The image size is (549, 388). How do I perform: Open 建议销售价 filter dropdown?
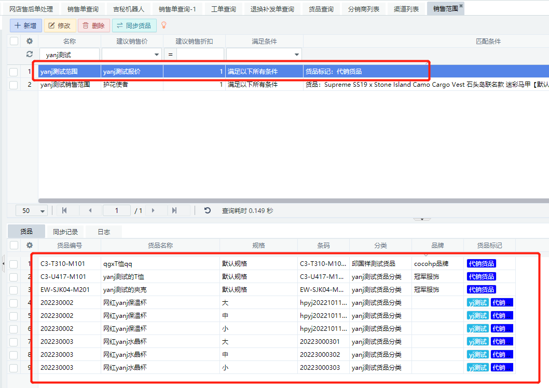(x=157, y=55)
